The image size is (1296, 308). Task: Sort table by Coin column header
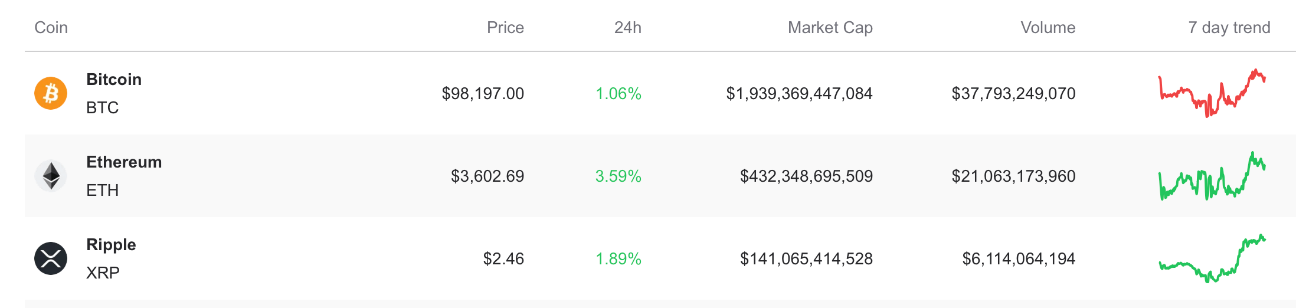(51, 28)
